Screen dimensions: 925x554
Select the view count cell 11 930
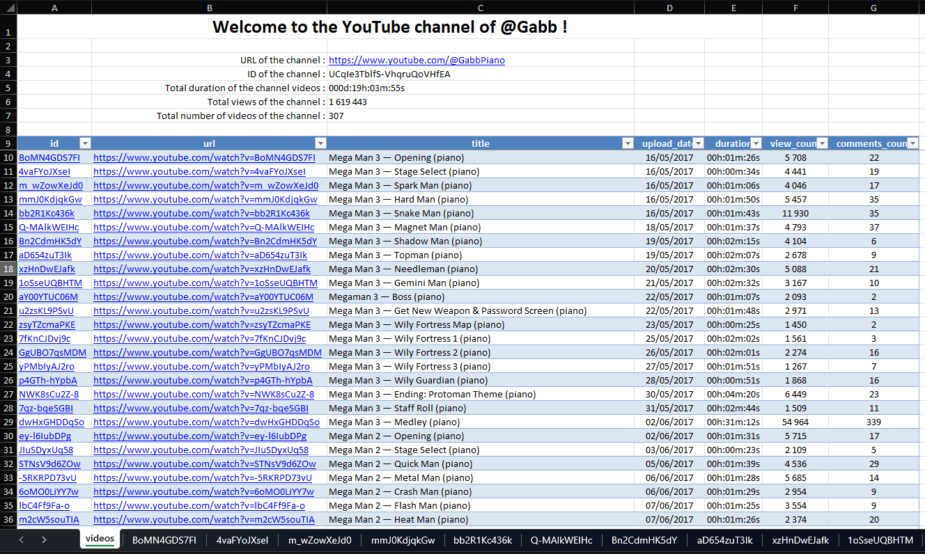(x=795, y=214)
